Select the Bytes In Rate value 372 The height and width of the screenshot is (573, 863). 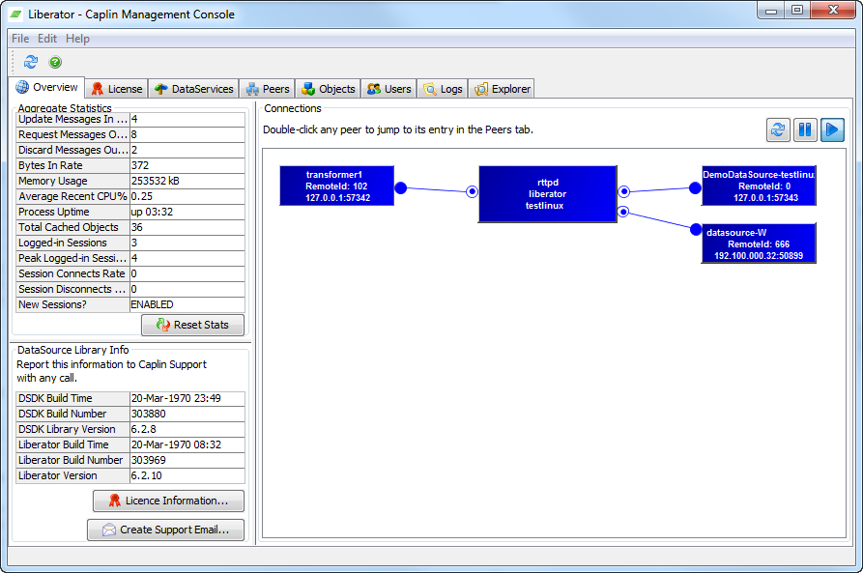pyautogui.click(x=187, y=165)
